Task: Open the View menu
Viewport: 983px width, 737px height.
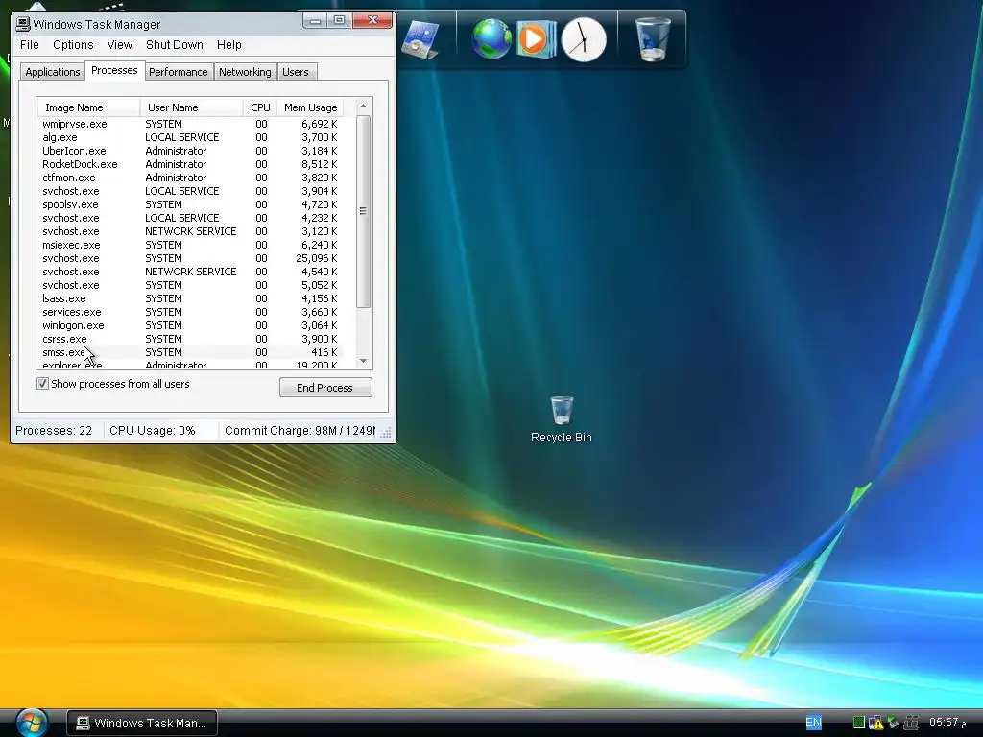Action: 119,44
